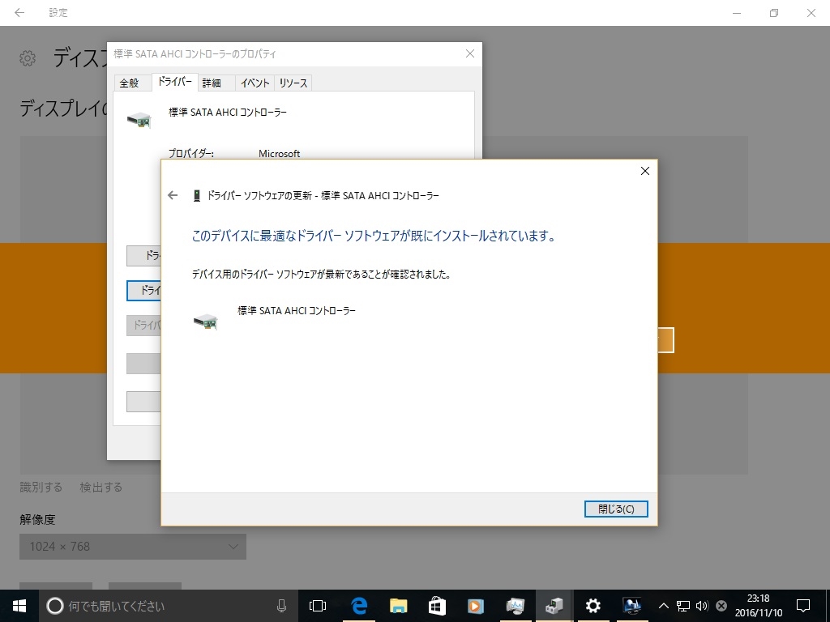Image resolution: width=830 pixels, height=622 pixels.
Task: Click the volume speaker tray icon
Action: click(702, 606)
